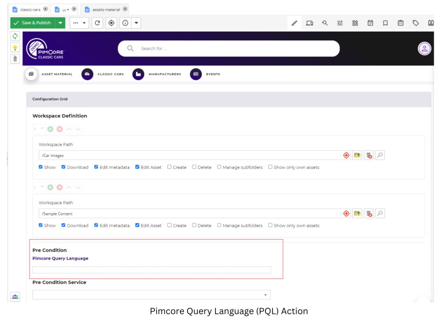
Task: Click the folder upload icon for /Sample Content
Action: [357, 213]
